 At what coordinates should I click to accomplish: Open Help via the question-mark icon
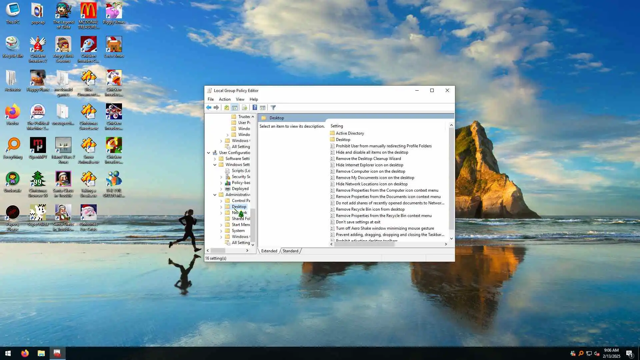(255, 108)
